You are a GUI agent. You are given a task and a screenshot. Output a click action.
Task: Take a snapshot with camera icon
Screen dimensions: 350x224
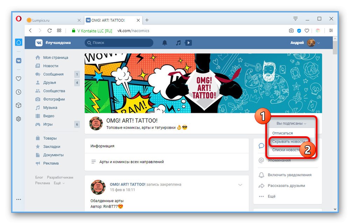point(291,30)
